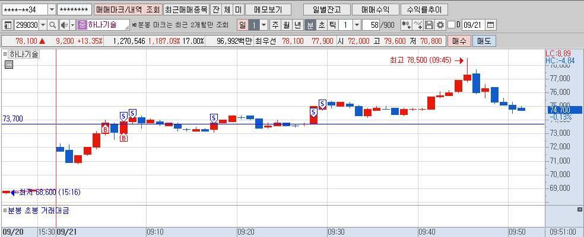Click the current price label 74,700

tap(564, 110)
